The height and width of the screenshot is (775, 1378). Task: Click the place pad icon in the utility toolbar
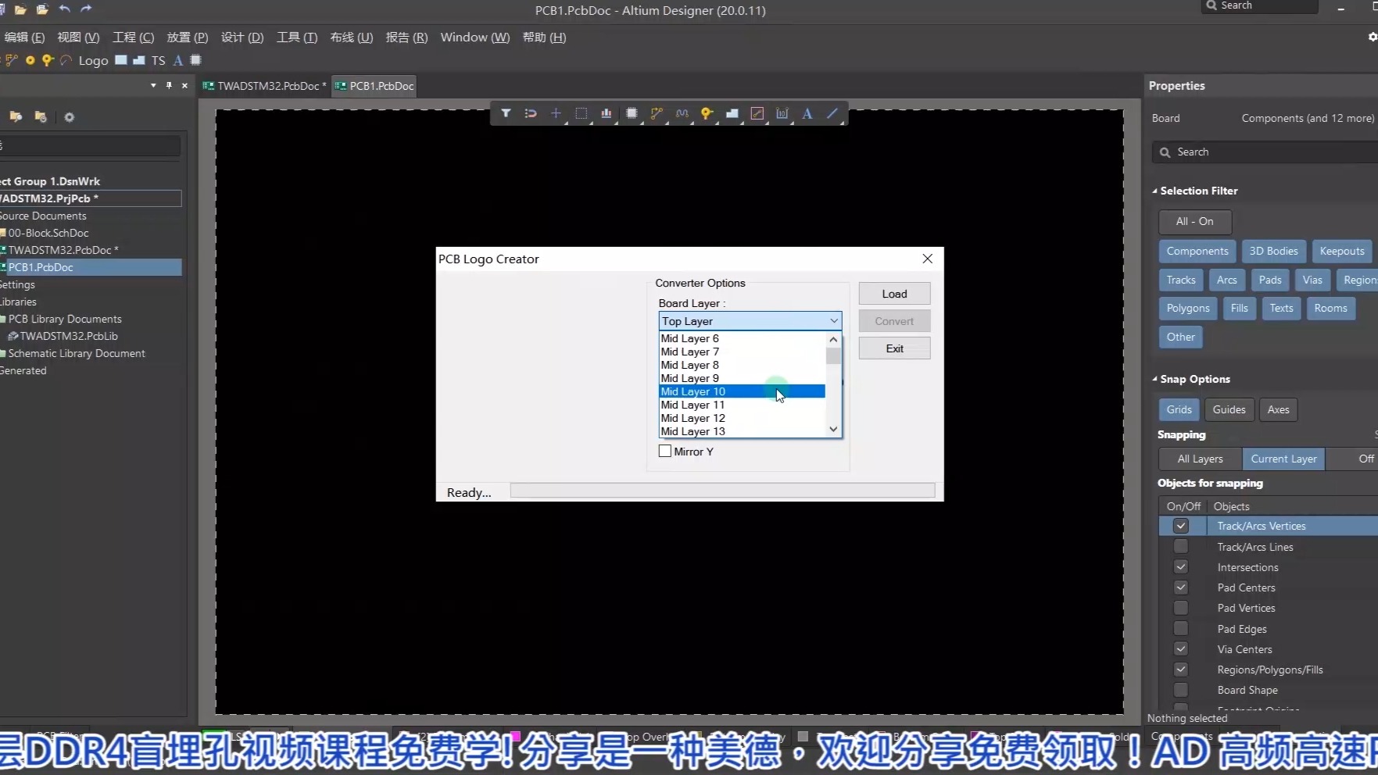click(30, 60)
